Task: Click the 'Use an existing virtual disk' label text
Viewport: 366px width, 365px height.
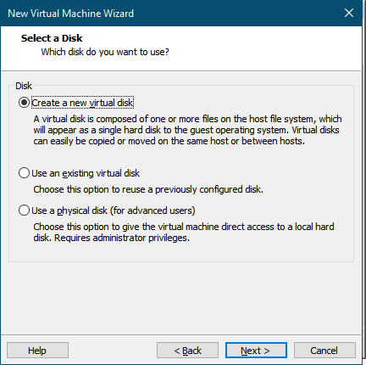Action: [86, 173]
